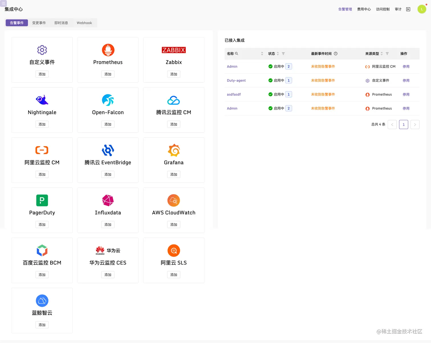
Task: Click 添加 under Open-Falcon
Action: (x=108, y=124)
